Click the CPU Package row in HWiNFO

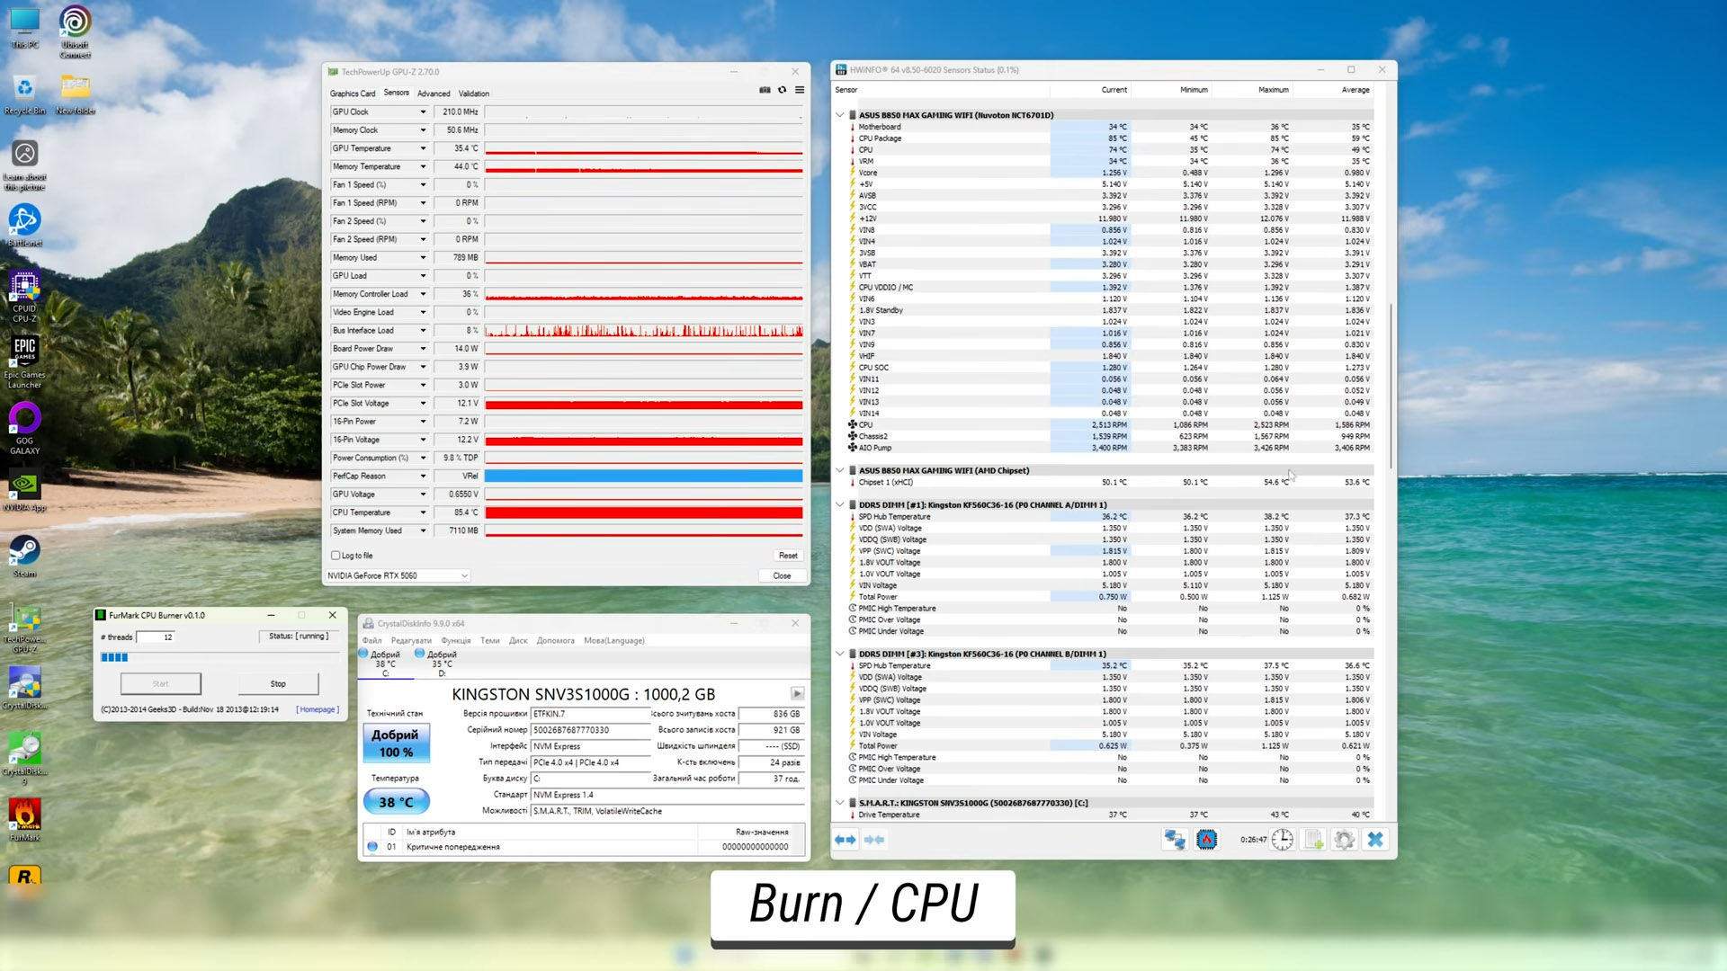coord(1110,138)
